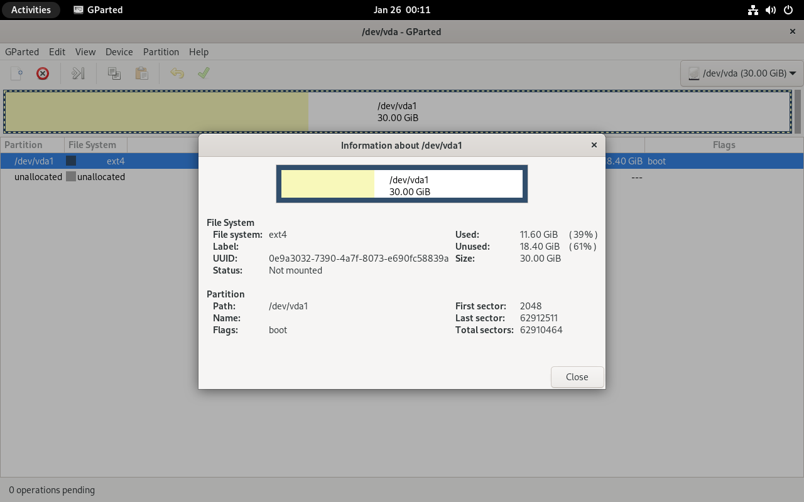The image size is (804, 502).
Task: Click the New partition toolbar icon
Action: tap(17, 73)
